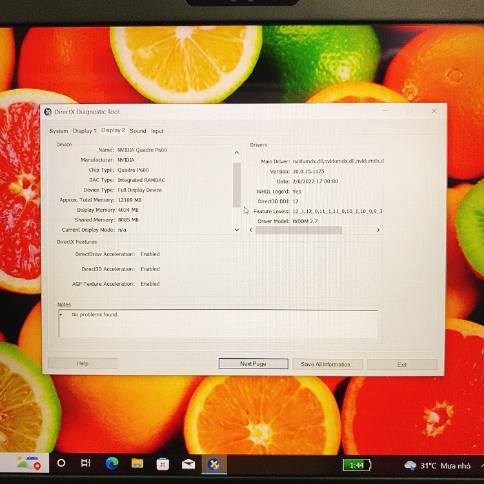The image size is (484, 484).
Task: Switch to the System tab
Action: (59, 131)
